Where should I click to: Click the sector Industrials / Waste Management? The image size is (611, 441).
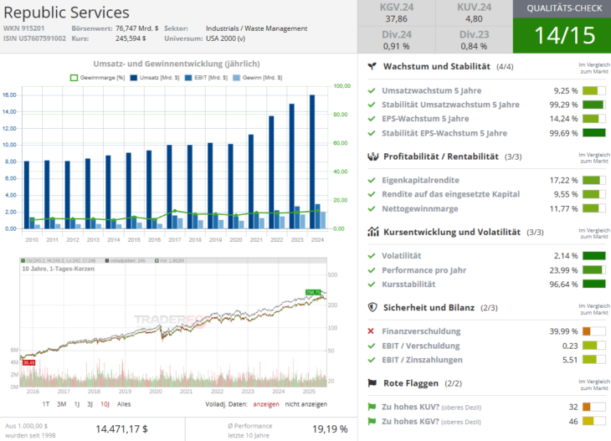(x=256, y=28)
